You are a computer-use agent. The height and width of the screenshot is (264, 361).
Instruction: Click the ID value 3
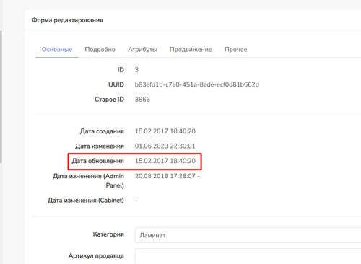click(136, 70)
